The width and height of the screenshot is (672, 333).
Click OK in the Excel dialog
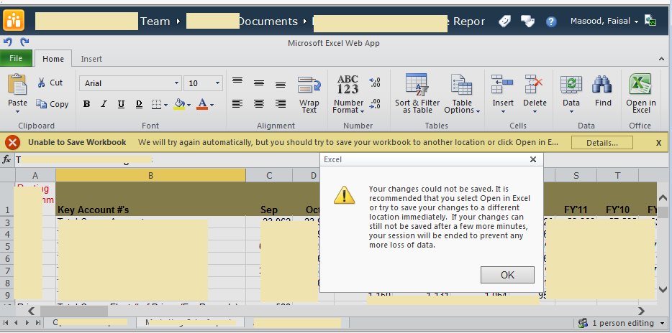(507, 275)
